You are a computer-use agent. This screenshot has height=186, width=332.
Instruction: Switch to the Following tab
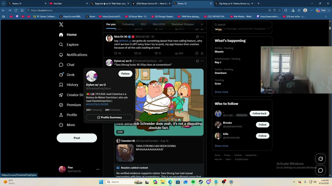(x=128, y=24)
